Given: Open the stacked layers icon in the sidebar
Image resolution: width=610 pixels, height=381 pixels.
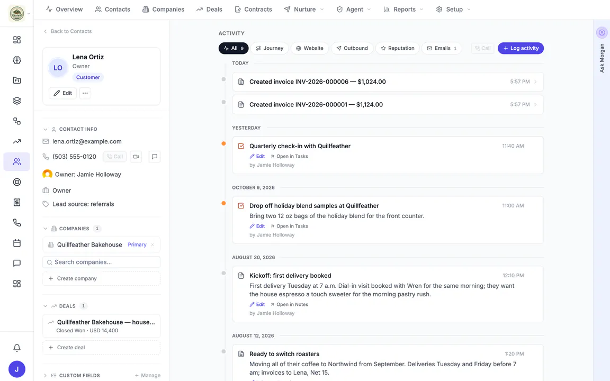Looking at the screenshot, I should 17,101.
